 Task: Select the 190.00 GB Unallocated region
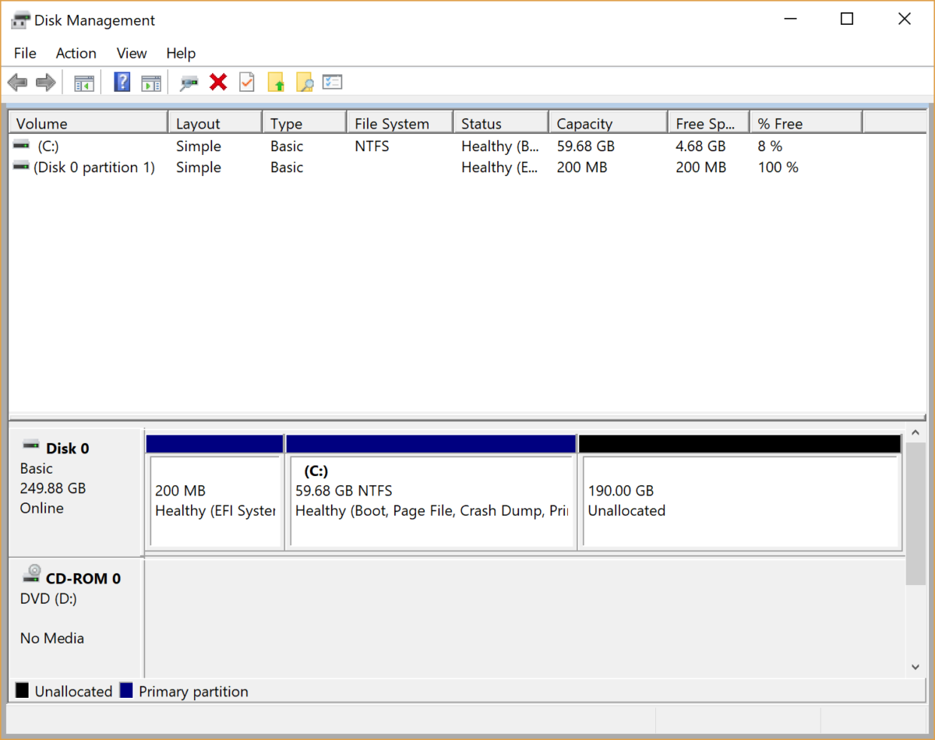point(740,499)
